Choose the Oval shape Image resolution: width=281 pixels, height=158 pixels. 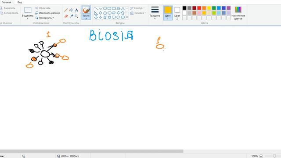(x=105, y=8)
